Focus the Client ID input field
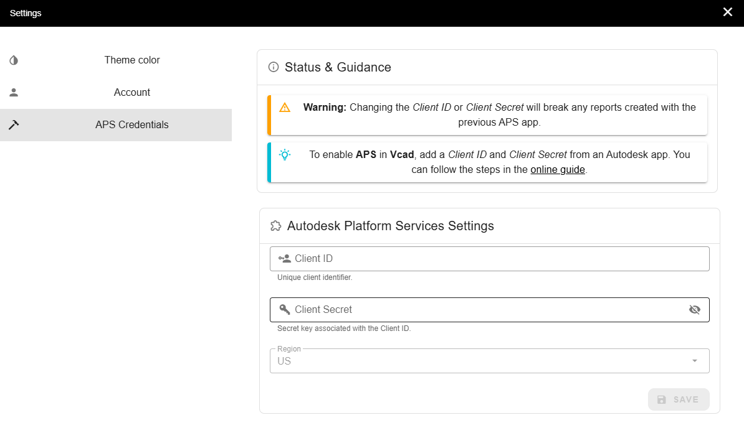The width and height of the screenshot is (744, 438). (x=492, y=259)
